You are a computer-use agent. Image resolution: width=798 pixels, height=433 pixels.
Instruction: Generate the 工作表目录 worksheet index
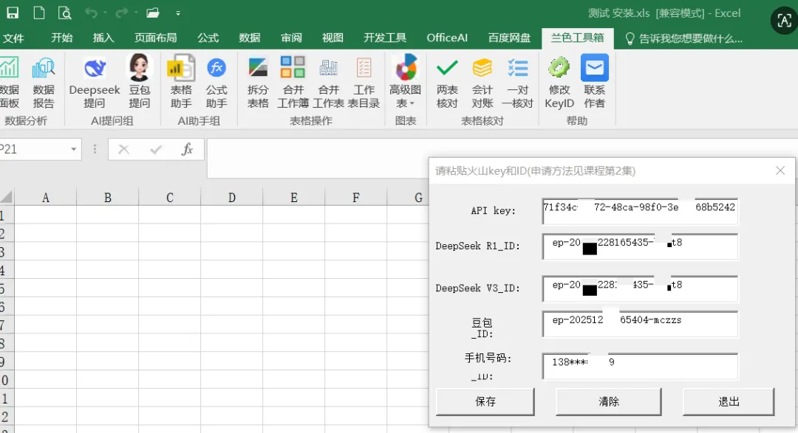point(364,82)
